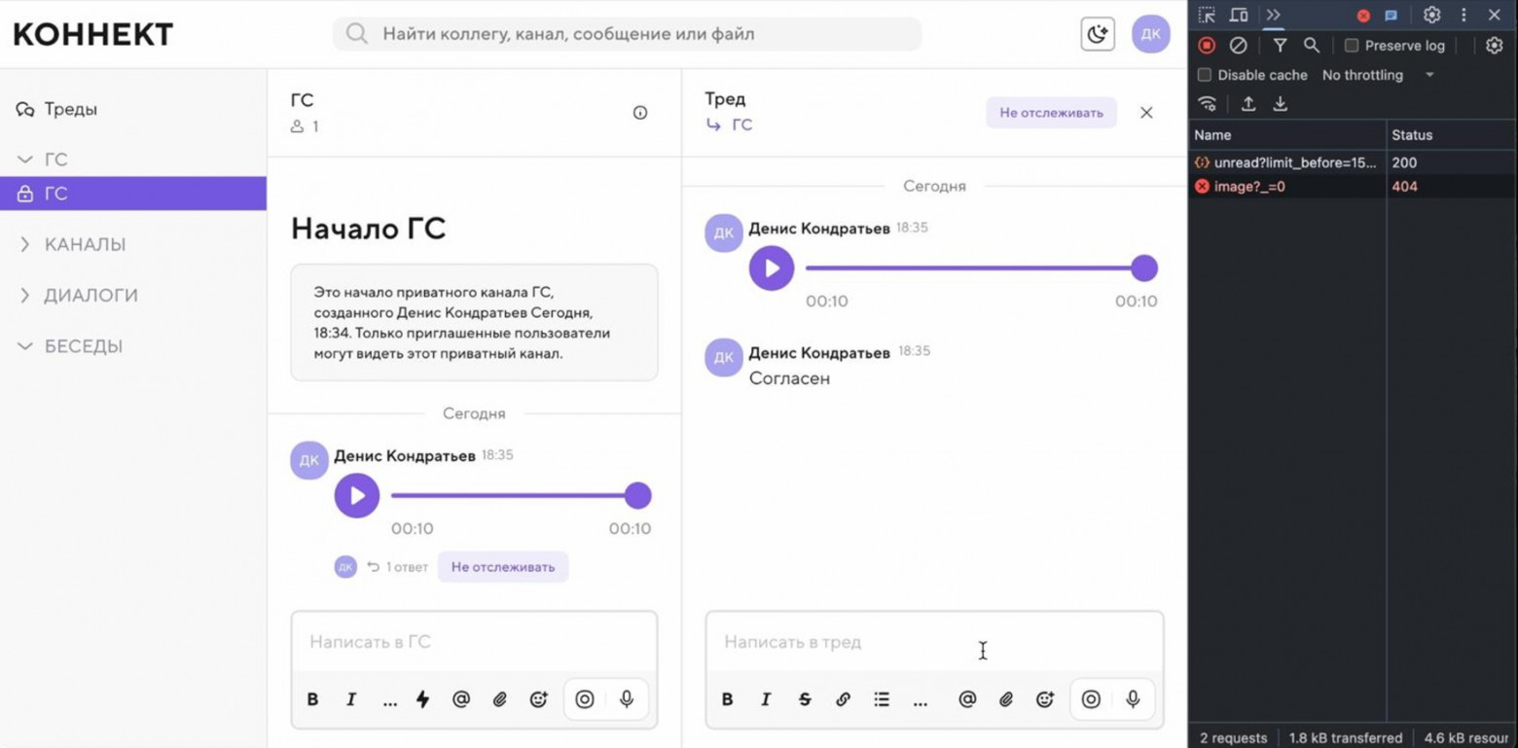This screenshot has height=748, width=1518.
Task: Open the moon notifications icon near profile avatar
Action: 1098,32
